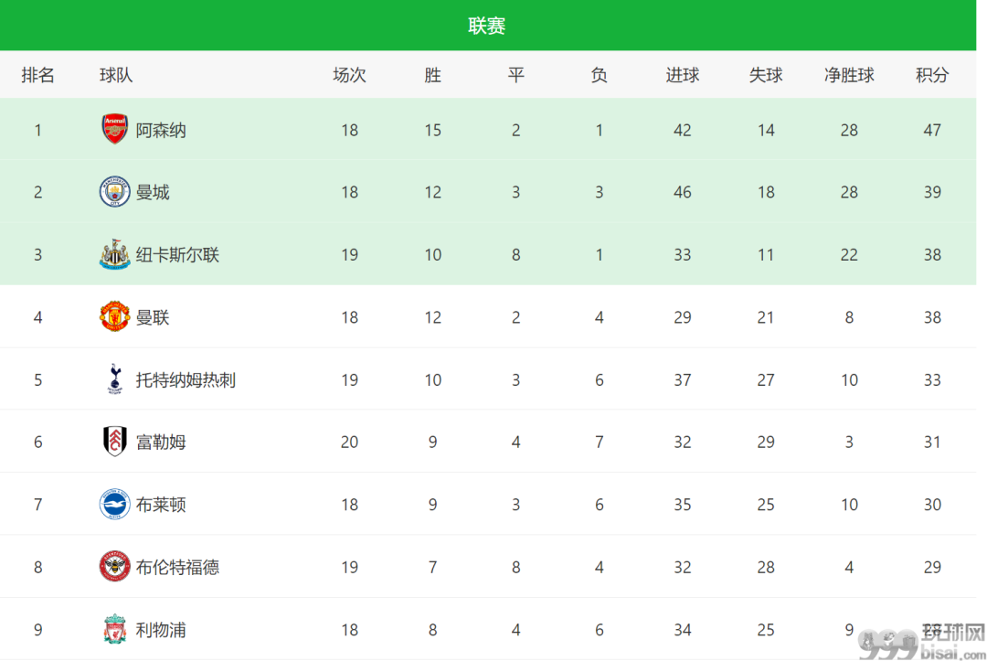Click the 进球 column header

[683, 75]
